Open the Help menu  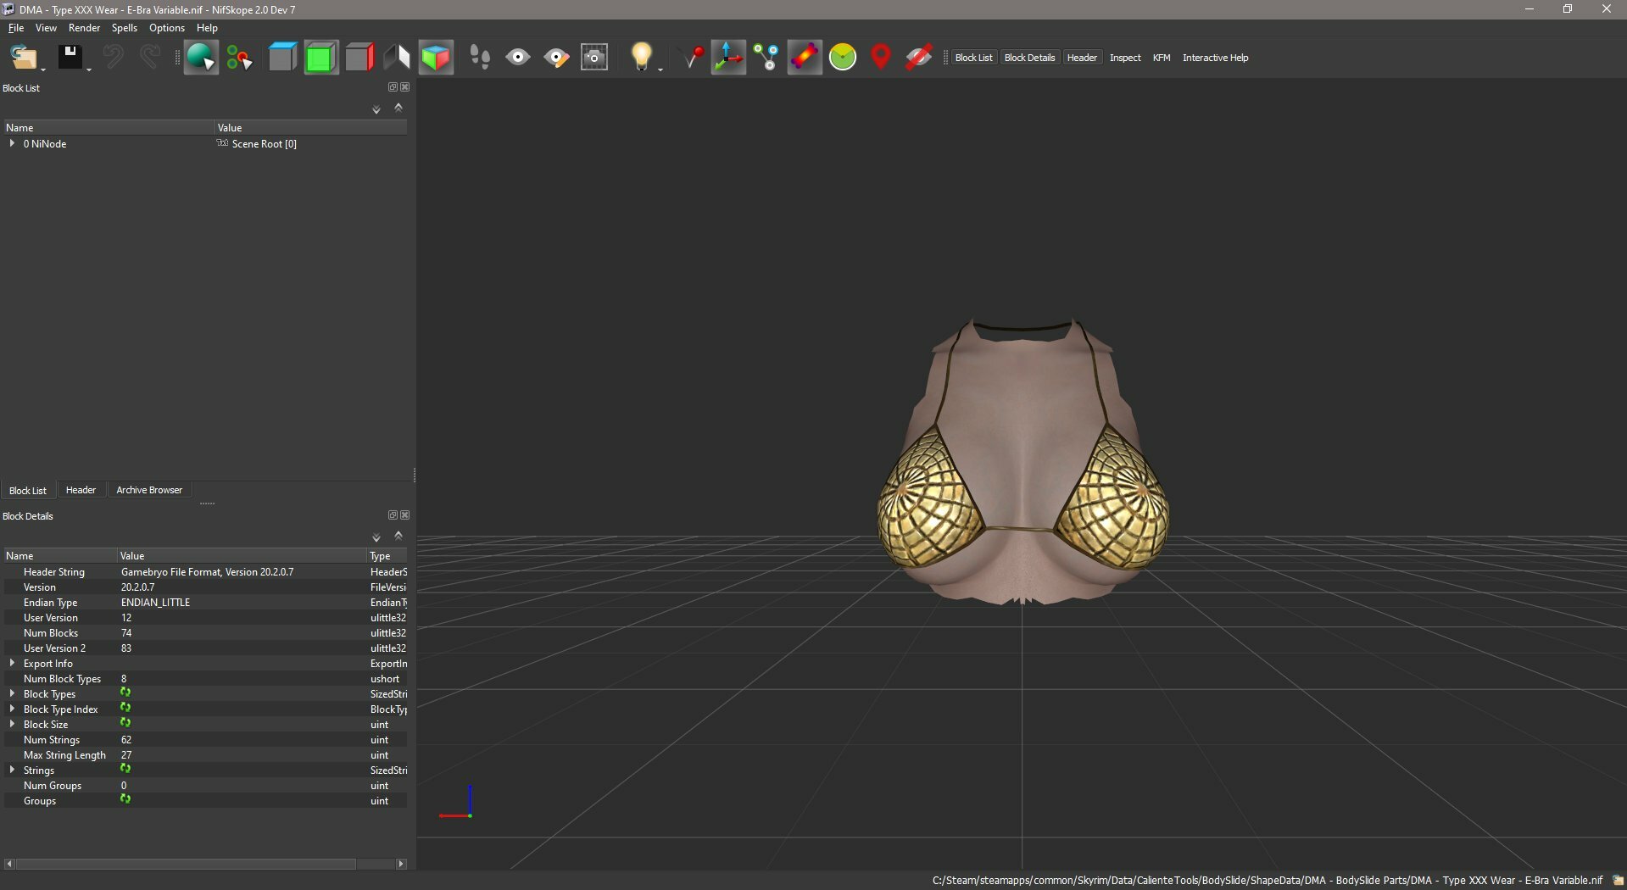point(207,28)
